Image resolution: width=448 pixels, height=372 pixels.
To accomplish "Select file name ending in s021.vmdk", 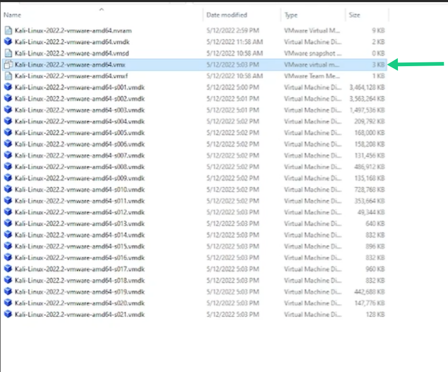I will pos(80,314).
